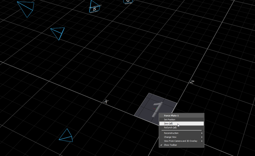Open the View From Camera submenu arrow

pos(202,141)
